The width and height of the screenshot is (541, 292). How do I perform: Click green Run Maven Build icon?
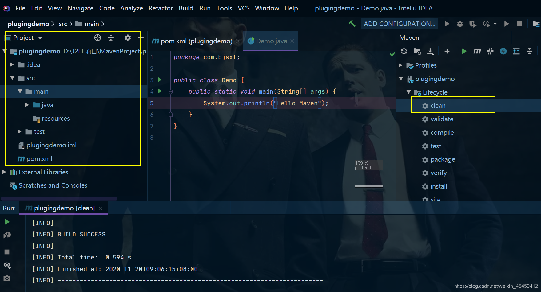464,51
